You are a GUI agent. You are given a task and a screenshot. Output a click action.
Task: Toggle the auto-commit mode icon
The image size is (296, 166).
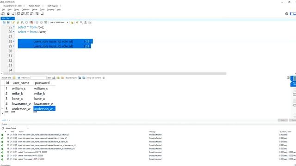click(x=46, y=23)
